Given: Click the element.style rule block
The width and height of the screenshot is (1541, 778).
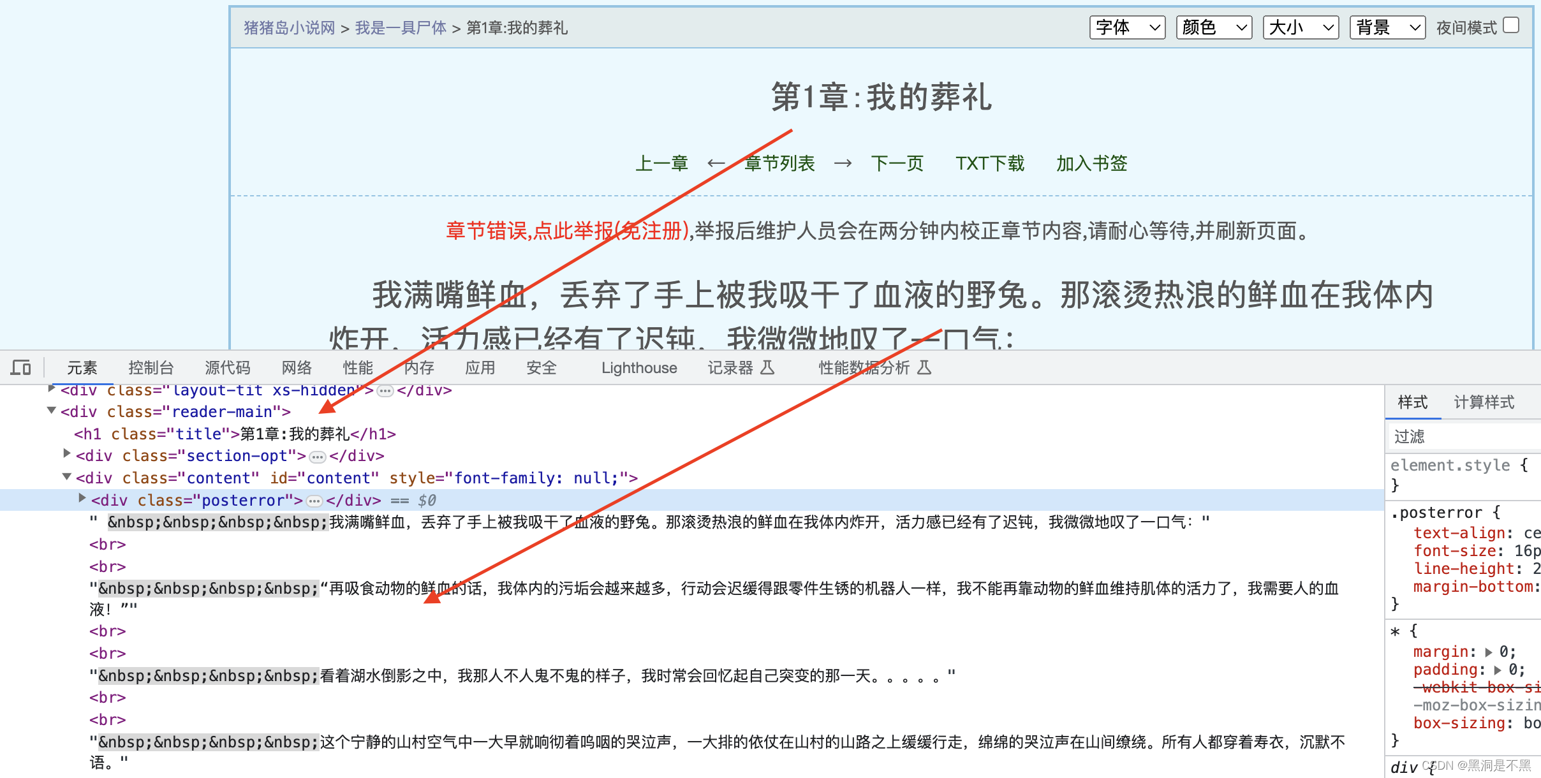Looking at the screenshot, I should (x=1463, y=475).
